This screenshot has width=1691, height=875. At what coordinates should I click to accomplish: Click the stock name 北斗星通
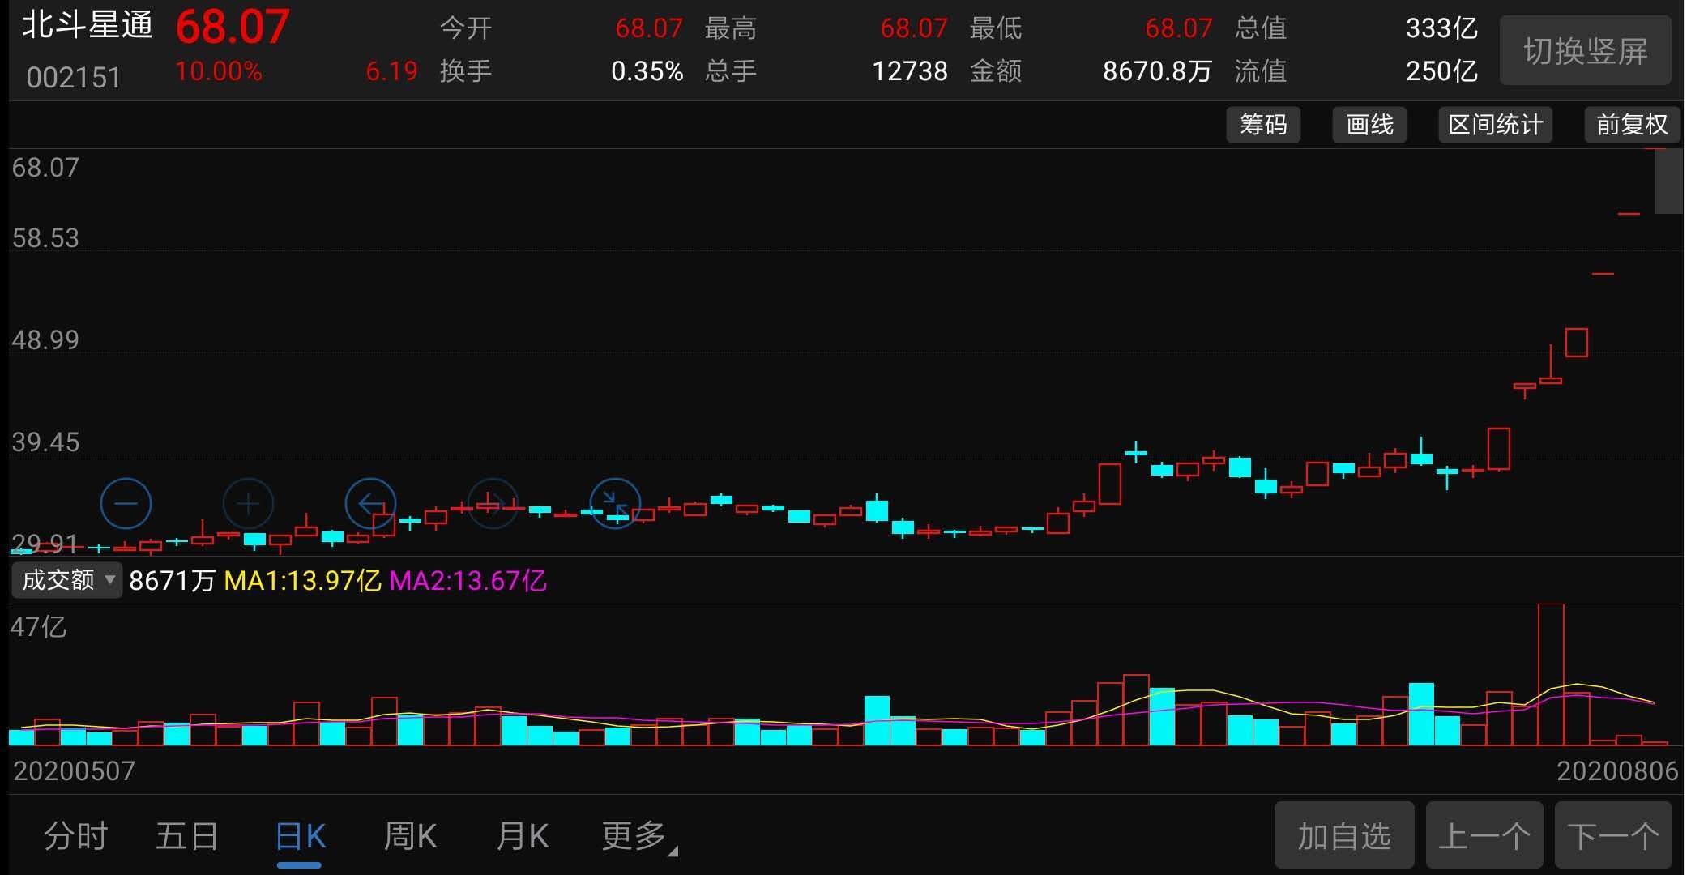coord(88,25)
